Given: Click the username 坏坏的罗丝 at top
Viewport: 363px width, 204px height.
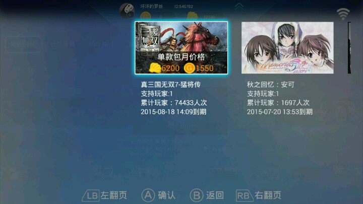Looking at the screenshot, I should tap(151, 7).
